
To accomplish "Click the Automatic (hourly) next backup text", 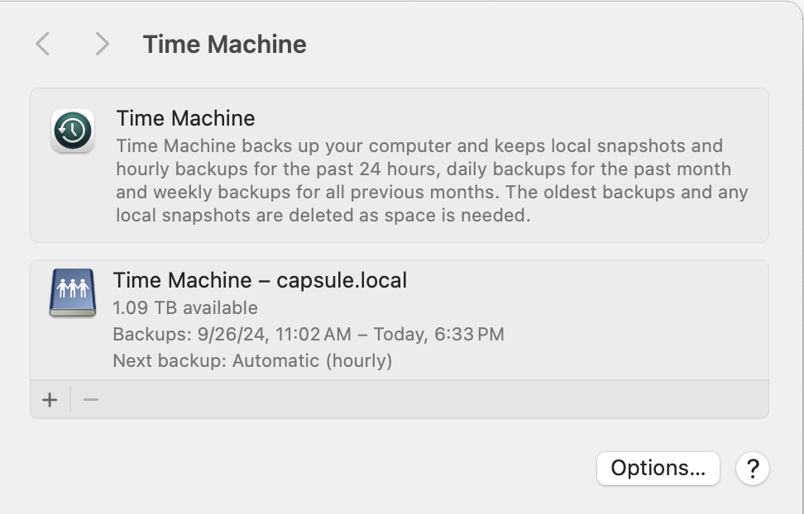I will (x=312, y=360).
